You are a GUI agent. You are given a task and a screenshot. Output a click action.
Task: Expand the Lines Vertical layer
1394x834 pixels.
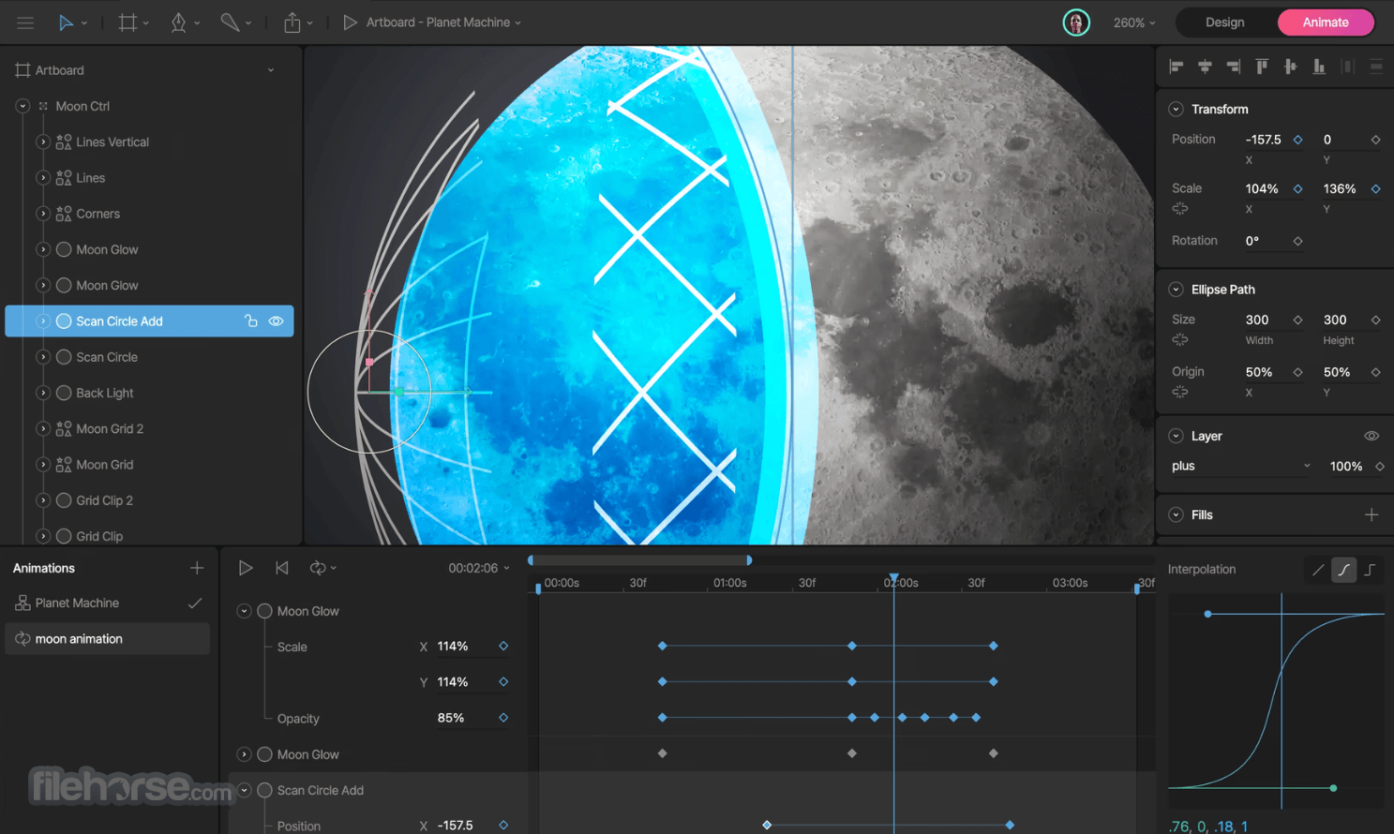tap(42, 142)
